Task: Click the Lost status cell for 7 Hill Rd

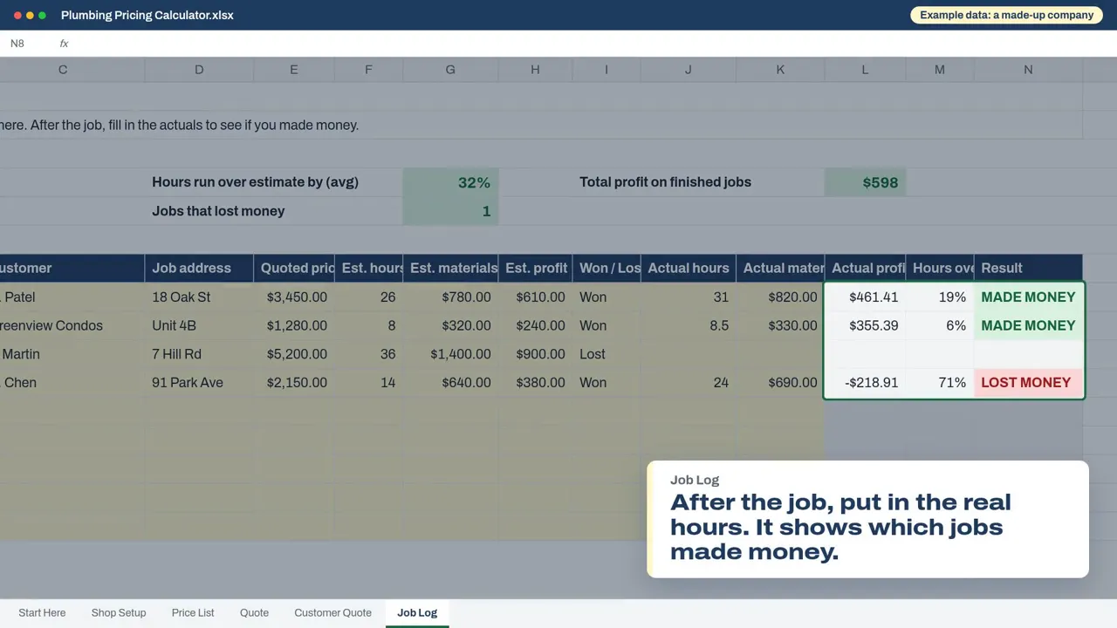Action: [x=606, y=354]
